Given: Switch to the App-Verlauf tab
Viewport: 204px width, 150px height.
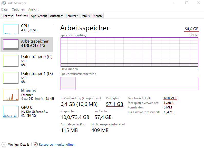Looking at the screenshot, I should 39,16.
